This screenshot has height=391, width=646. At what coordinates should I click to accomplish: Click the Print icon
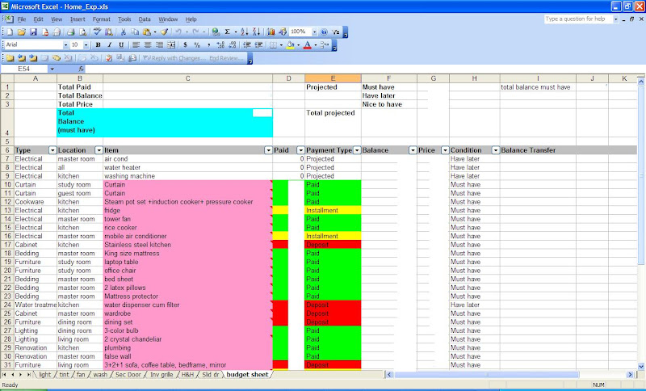pyautogui.click(x=70, y=32)
